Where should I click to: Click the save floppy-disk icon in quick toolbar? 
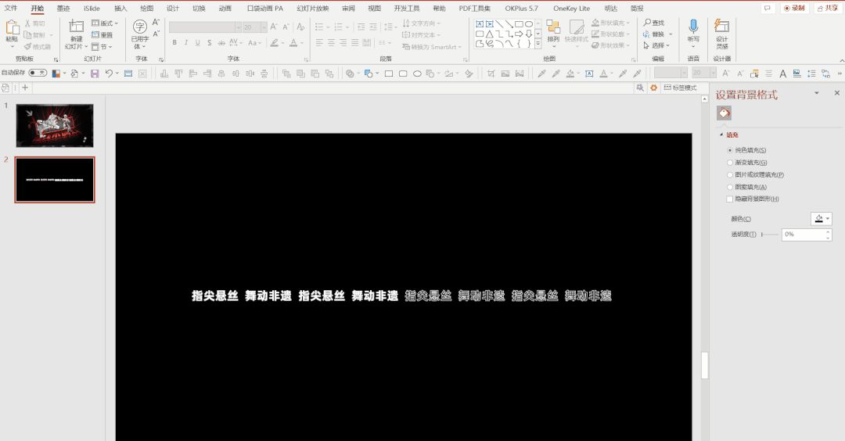pos(95,73)
